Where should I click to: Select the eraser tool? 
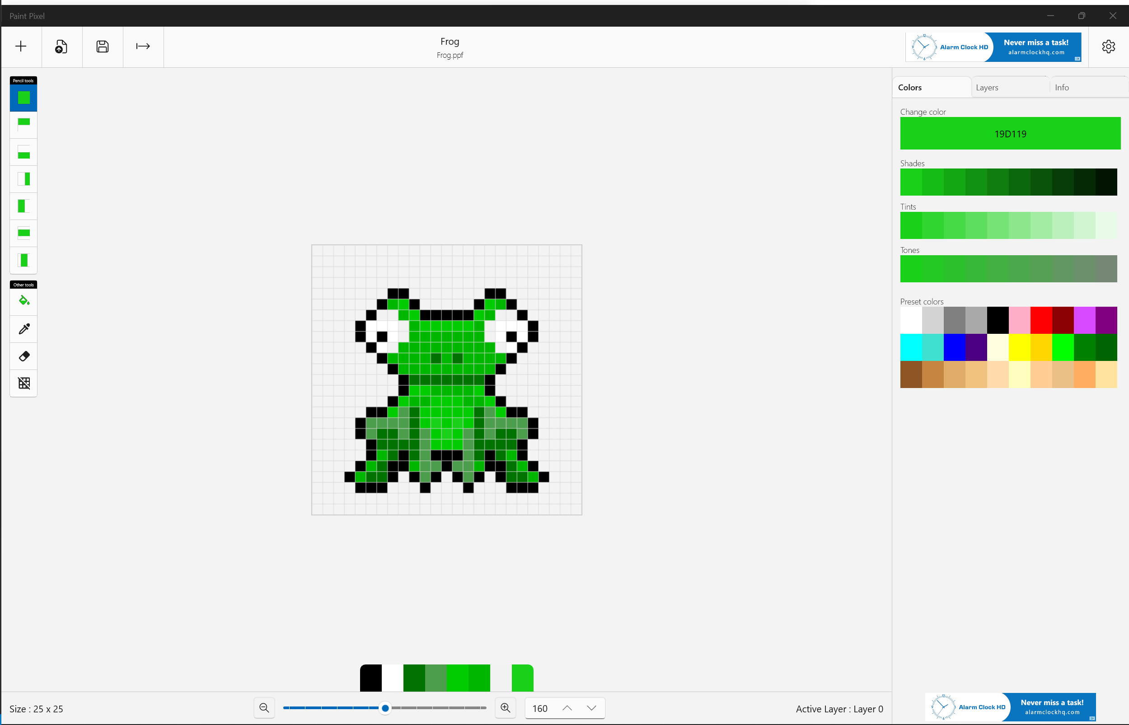point(23,356)
